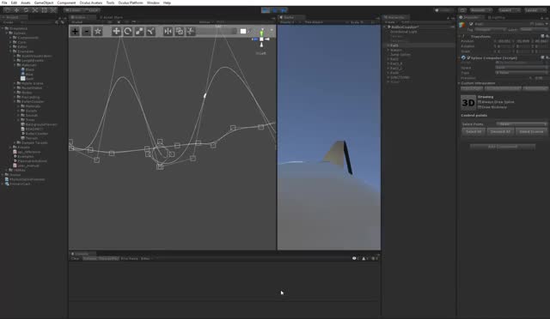Expand the Custom interpolation section
The image size is (550, 319).
coord(478,83)
